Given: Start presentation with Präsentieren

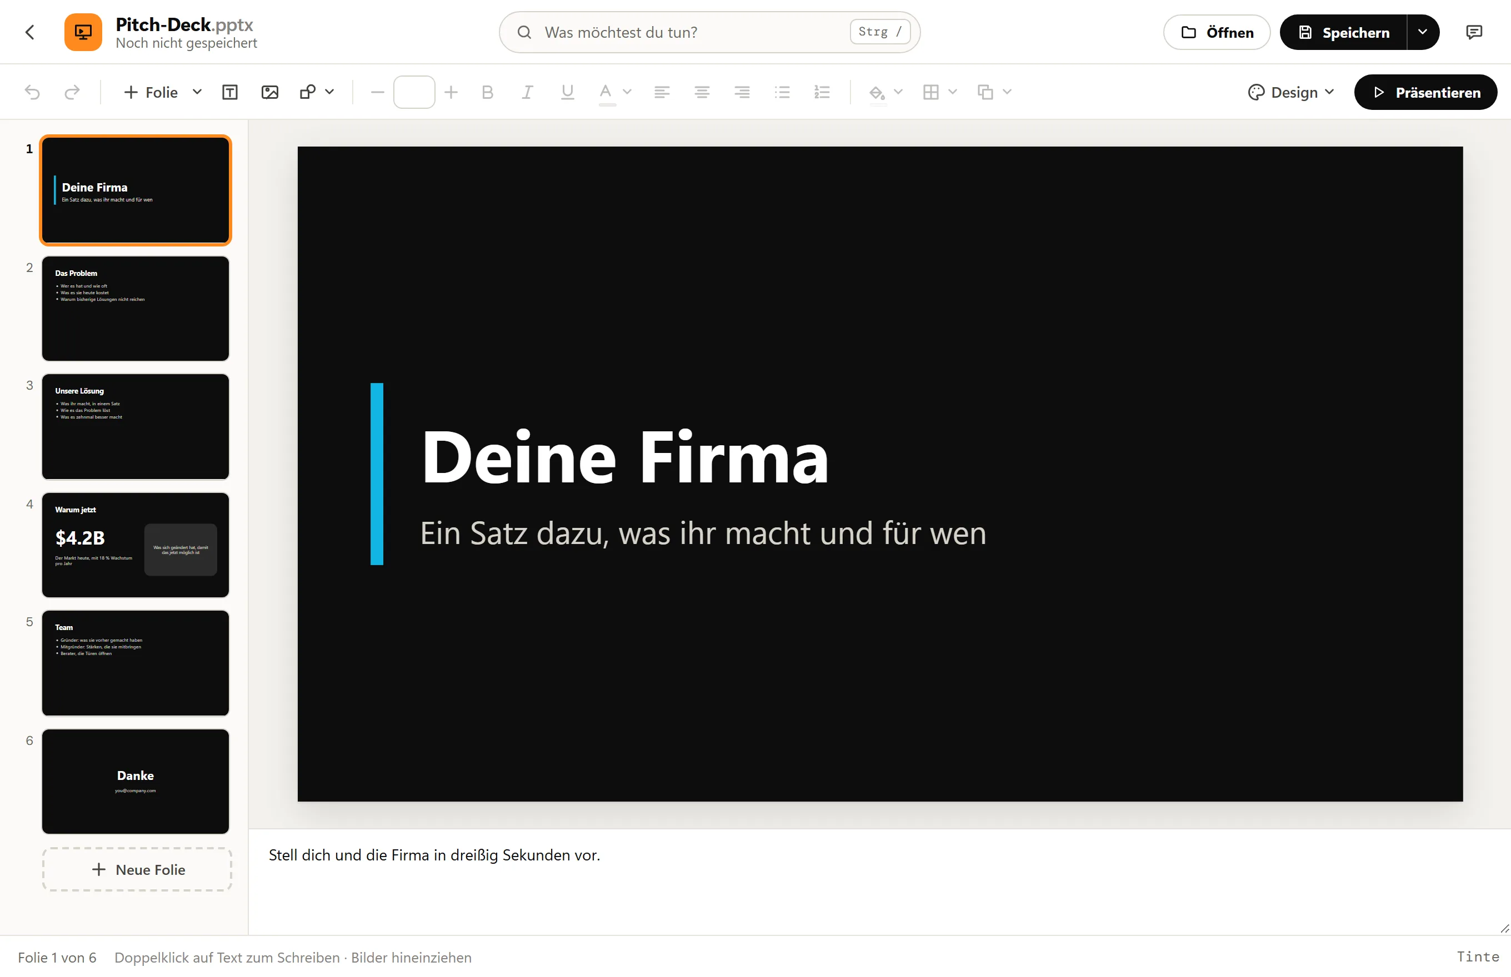Looking at the screenshot, I should (1425, 93).
